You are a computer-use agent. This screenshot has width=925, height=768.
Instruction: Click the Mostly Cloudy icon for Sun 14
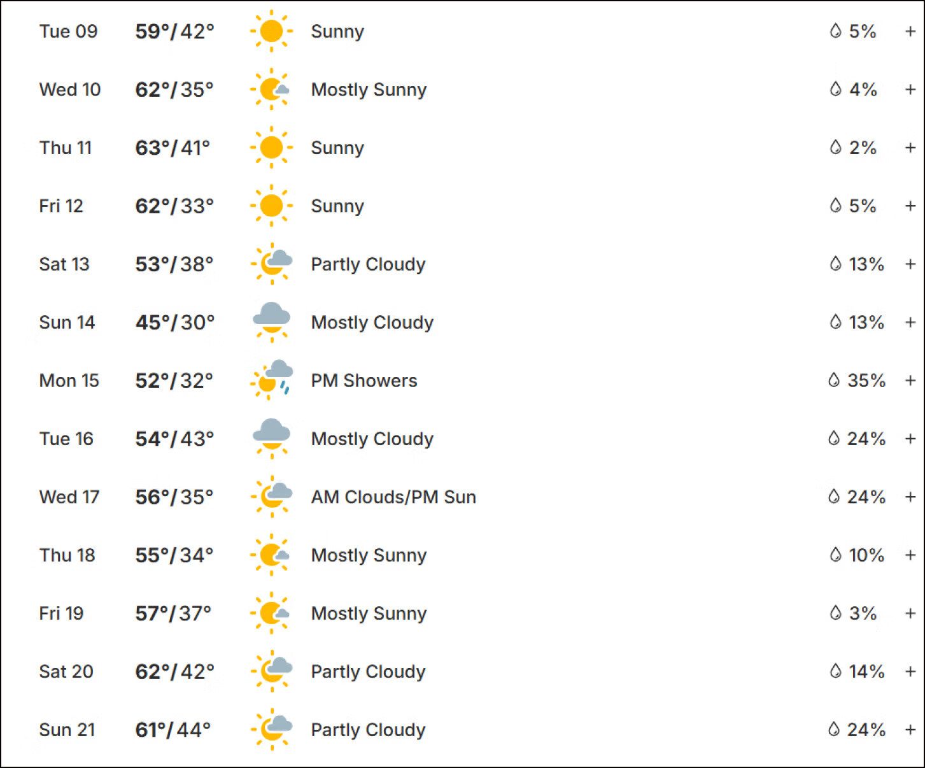[271, 322]
